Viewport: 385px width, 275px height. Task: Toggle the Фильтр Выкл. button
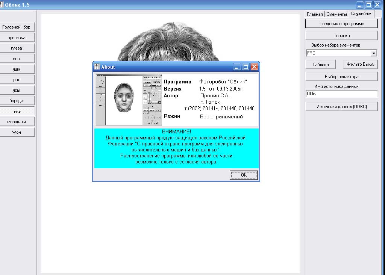[x=360, y=65]
